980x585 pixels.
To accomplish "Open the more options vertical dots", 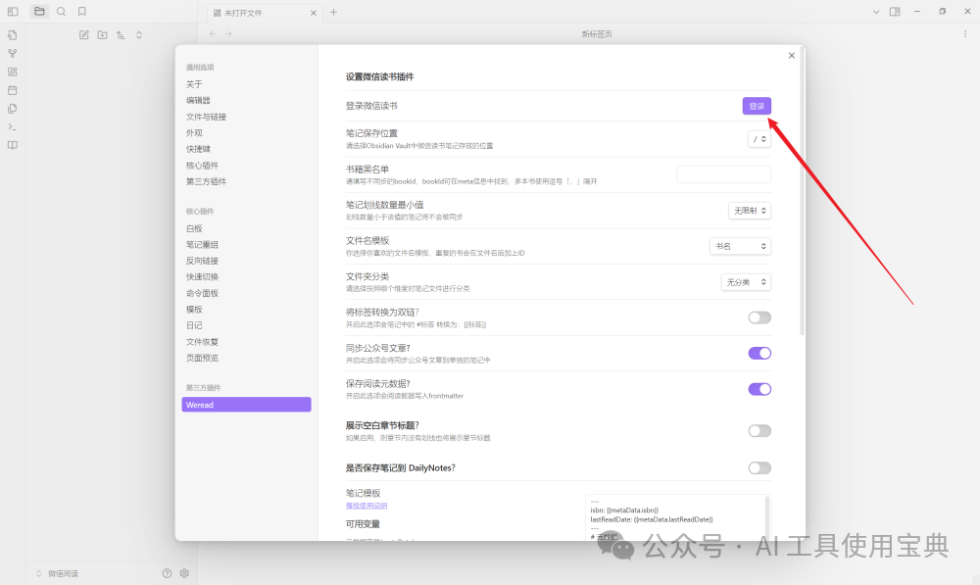I will (x=965, y=33).
